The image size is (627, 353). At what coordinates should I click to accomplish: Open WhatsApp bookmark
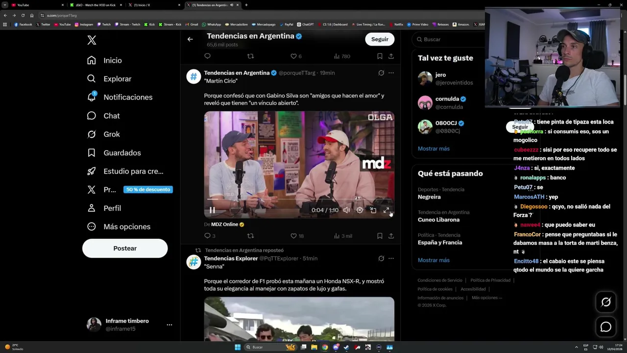coord(212,25)
